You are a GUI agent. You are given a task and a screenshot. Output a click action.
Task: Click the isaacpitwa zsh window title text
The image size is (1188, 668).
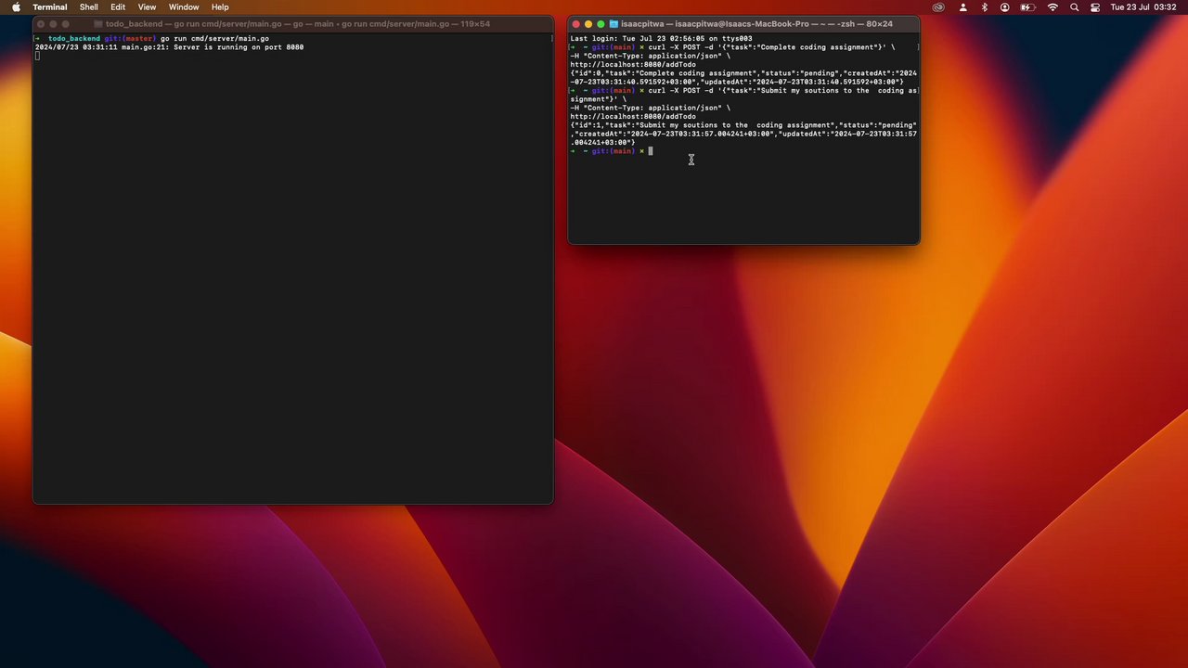pyautogui.click(x=756, y=24)
